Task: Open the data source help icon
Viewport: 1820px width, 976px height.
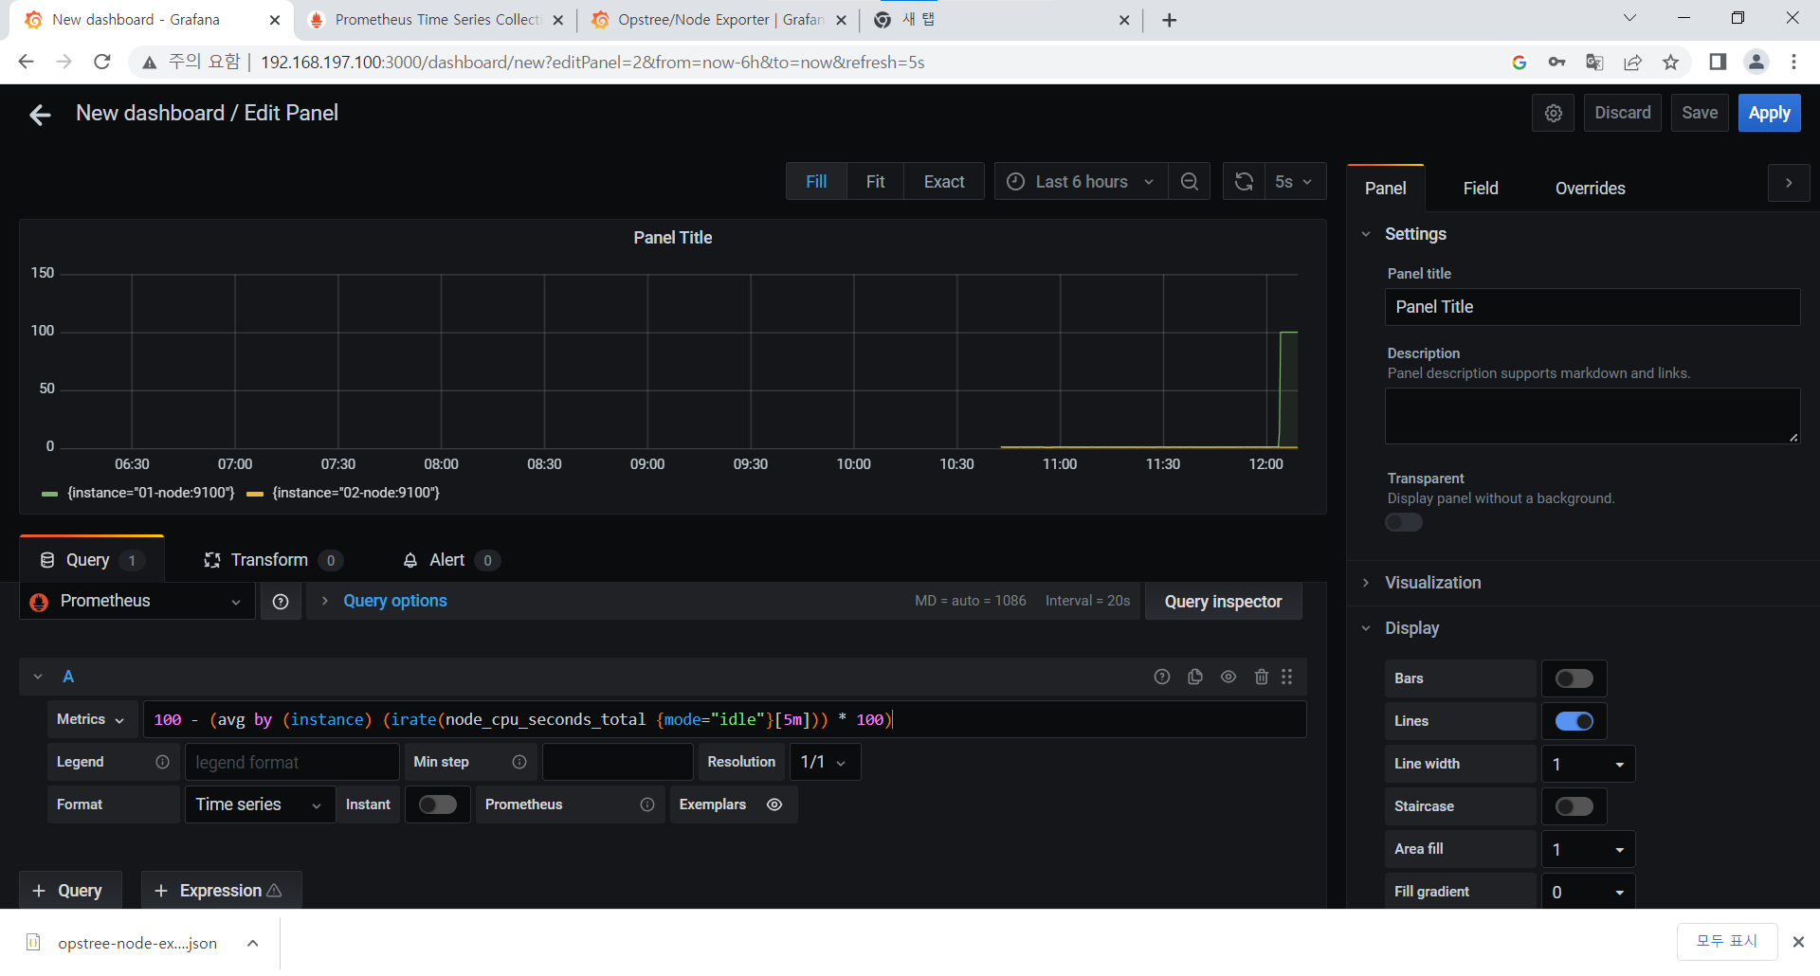Action: (281, 602)
